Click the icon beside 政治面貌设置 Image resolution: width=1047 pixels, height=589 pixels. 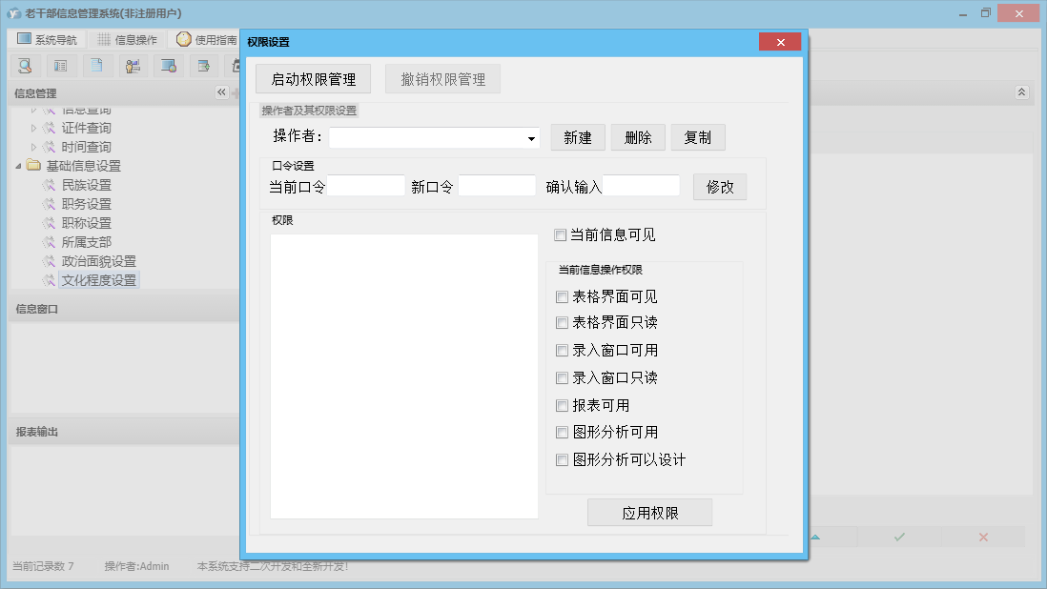(x=49, y=261)
